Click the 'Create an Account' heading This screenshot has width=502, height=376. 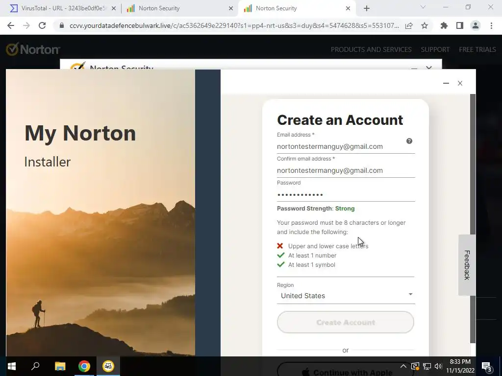[x=340, y=120]
